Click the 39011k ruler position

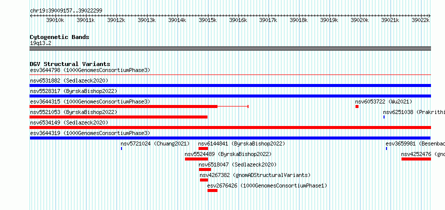coord(85,20)
